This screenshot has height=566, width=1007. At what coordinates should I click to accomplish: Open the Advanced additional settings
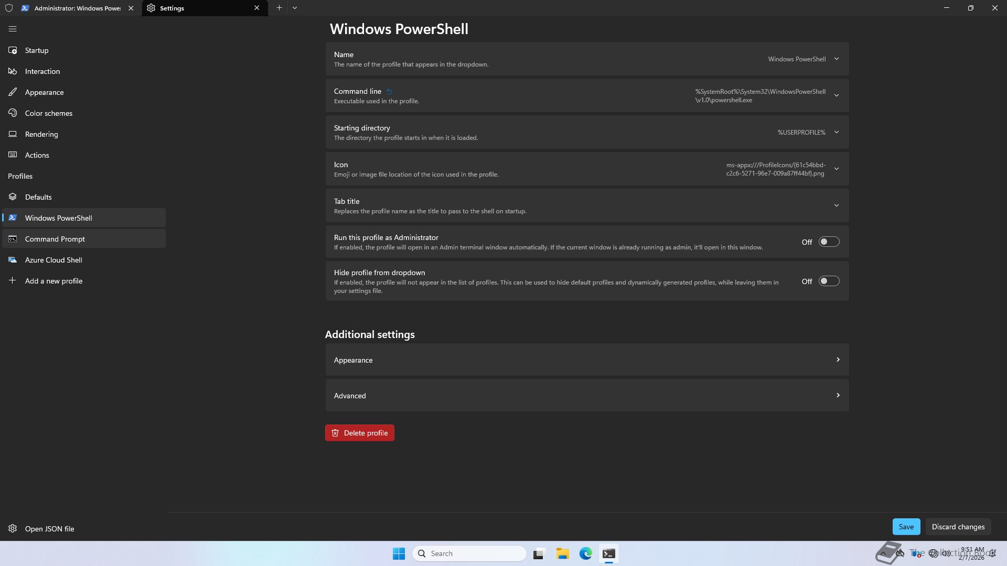click(586, 396)
